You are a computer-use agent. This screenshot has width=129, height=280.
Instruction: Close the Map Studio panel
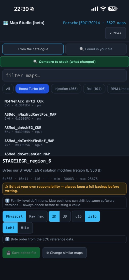coord(116,33)
